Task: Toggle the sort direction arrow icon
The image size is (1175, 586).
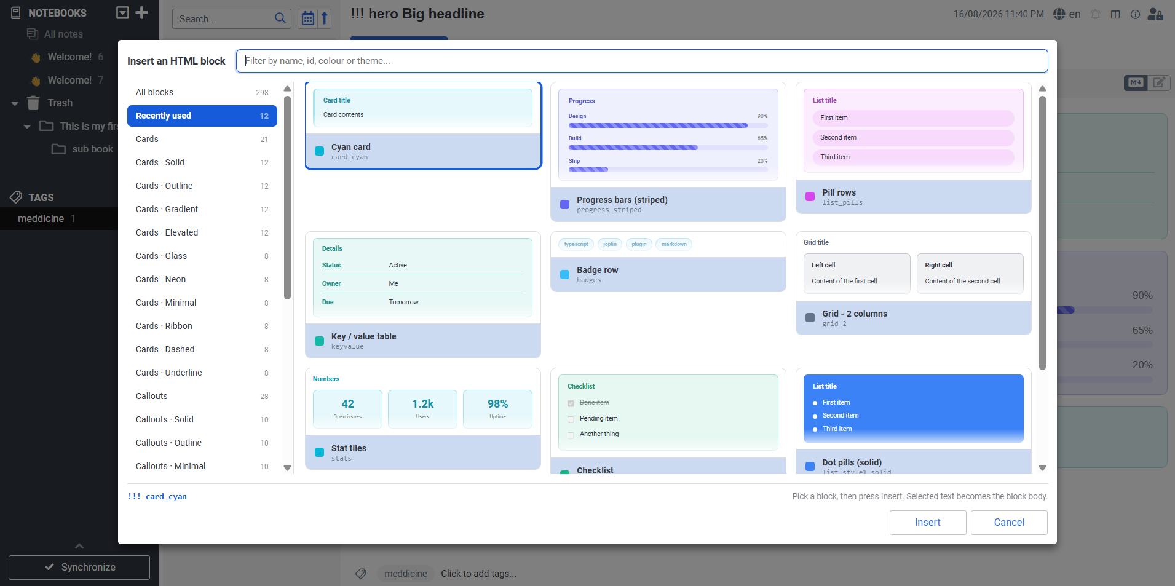Action: 325,18
